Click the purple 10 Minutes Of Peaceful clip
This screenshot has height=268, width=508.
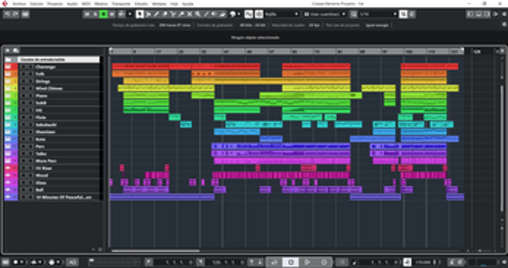[254, 197]
